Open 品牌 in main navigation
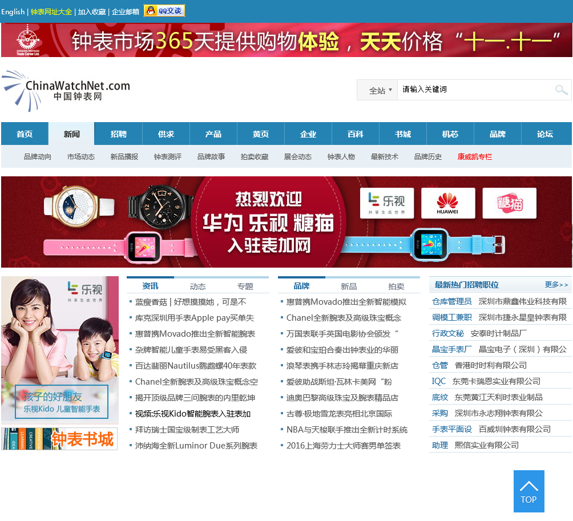The width and height of the screenshot is (573, 521). 498,134
